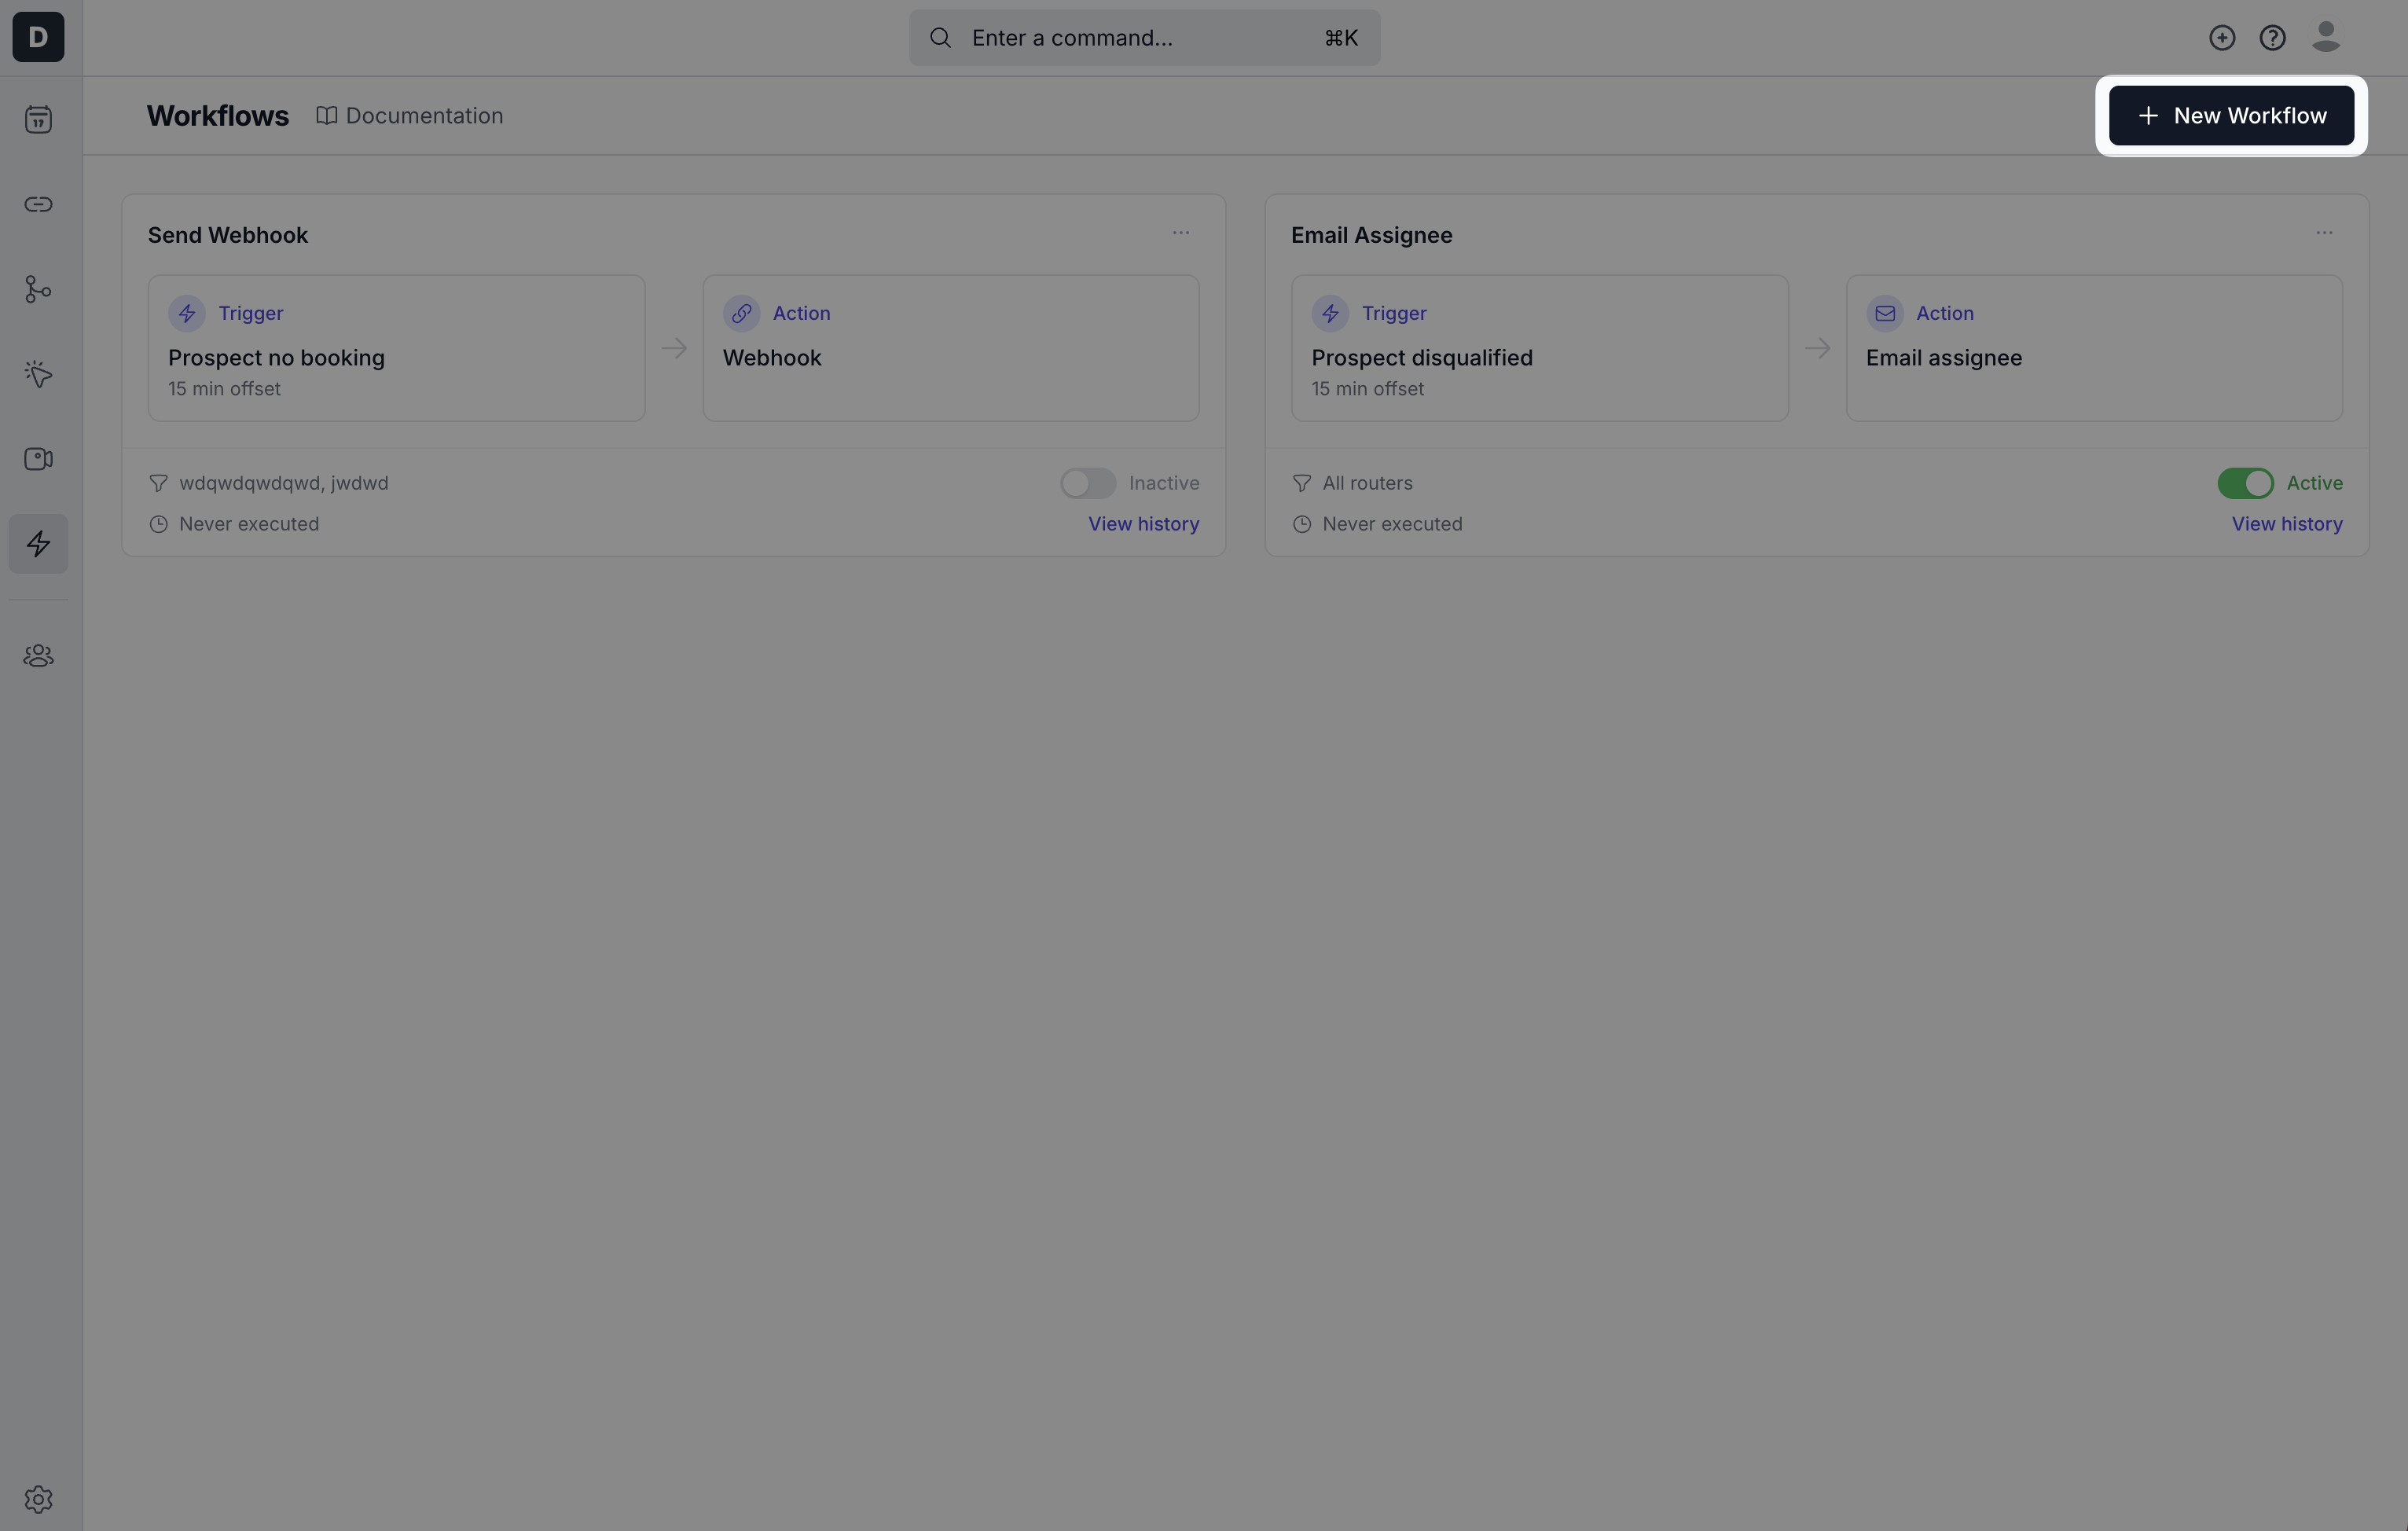Open the video recordings icon in sidebar

pos(38,459)
